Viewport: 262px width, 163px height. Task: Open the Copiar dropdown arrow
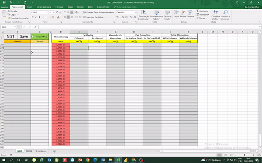coord(18,15)
